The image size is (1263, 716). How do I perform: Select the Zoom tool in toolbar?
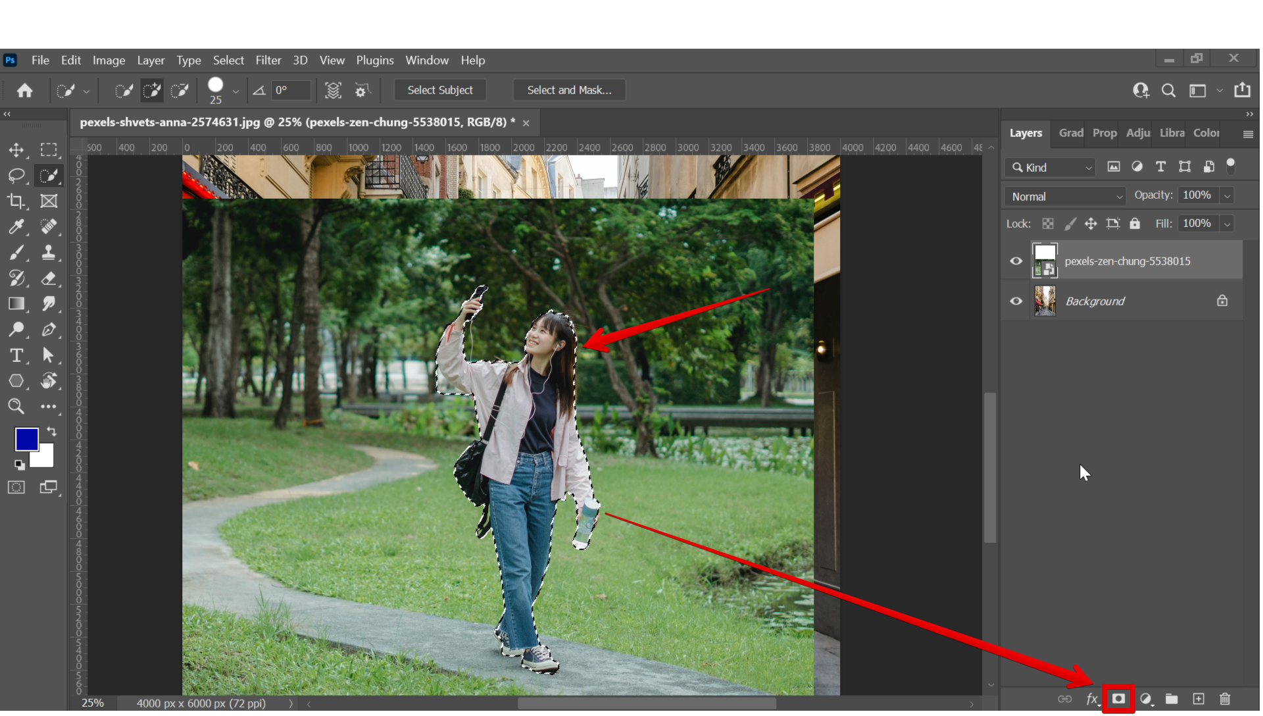[16, 407]
